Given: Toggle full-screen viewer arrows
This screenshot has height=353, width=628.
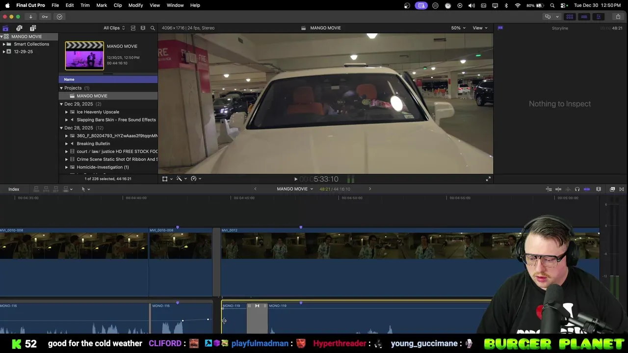Looking at the screenshot, I should pyautogui.click(x=488, y=179).
